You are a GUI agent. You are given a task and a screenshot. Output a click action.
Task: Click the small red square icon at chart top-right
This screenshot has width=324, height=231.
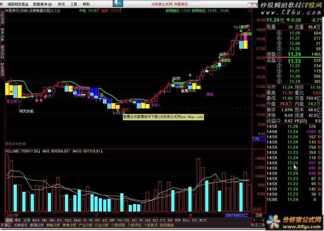coord(250,10)
